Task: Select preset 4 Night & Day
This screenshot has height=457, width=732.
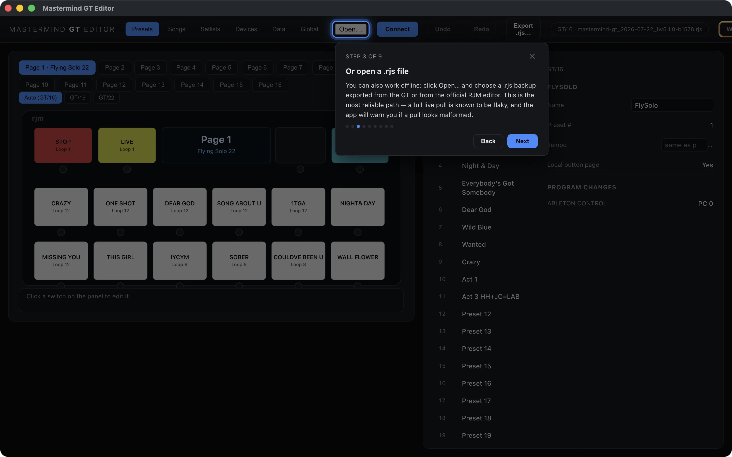Action: [x=485, y=166]
